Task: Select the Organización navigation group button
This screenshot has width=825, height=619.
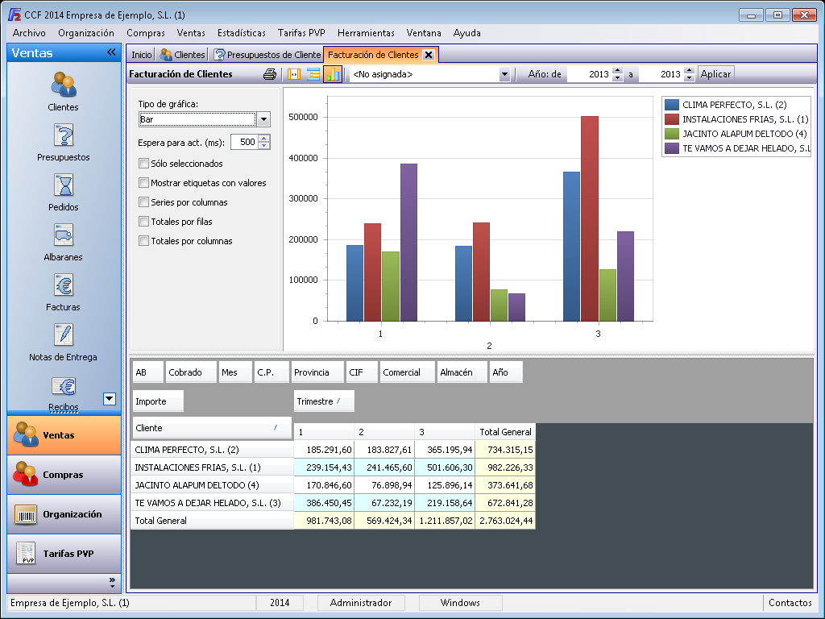Action: pyautogui.click(x=64, y=514)
